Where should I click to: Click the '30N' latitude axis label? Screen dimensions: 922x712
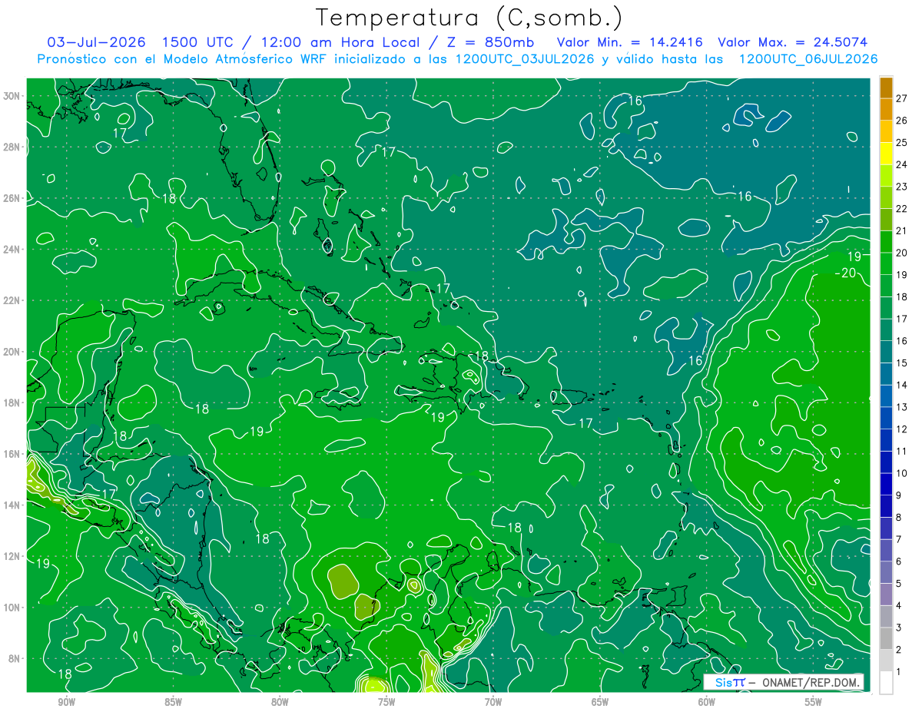pos(12,96)
